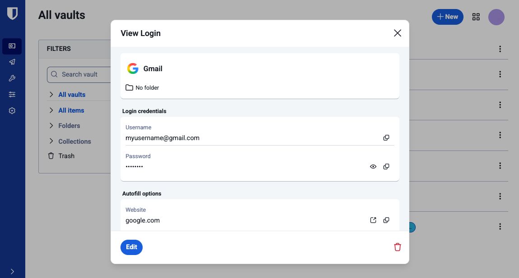
Task: Select All items filter
Action: click(x=71, y=110)
